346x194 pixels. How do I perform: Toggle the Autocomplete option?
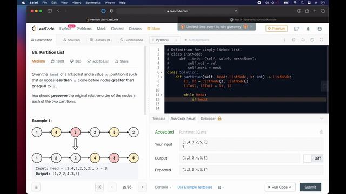(197, 40)
